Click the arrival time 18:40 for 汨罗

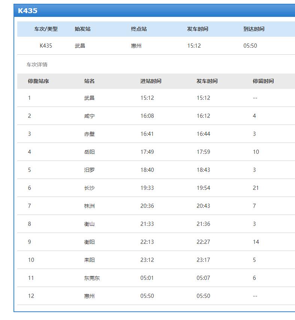click(147, 170)
